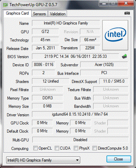Click the Name field value
This screenshot has height=168, width=136.
[66, 23]
